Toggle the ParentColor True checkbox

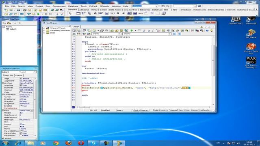(x=21, y=133)
